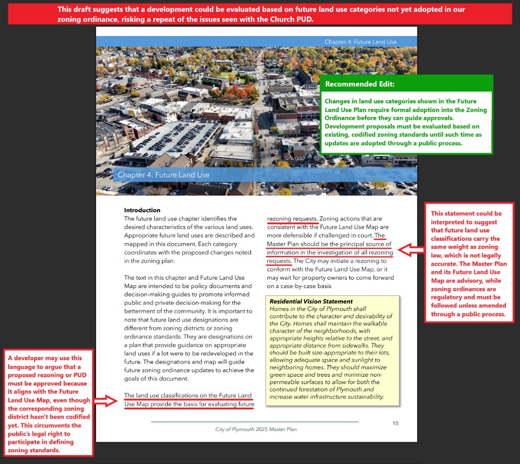Click red comment "This statement could be interpreted to suggest"
Image resolution: width=520 pixels, height=464 pixels.
[469, 264]
